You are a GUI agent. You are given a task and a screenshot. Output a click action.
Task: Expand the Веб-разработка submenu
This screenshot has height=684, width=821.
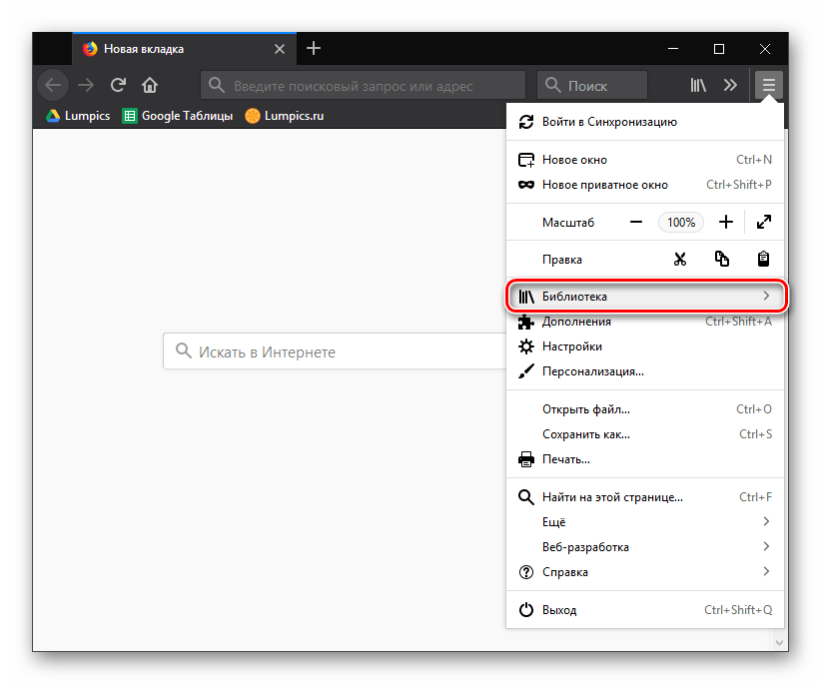pos(645,547)
